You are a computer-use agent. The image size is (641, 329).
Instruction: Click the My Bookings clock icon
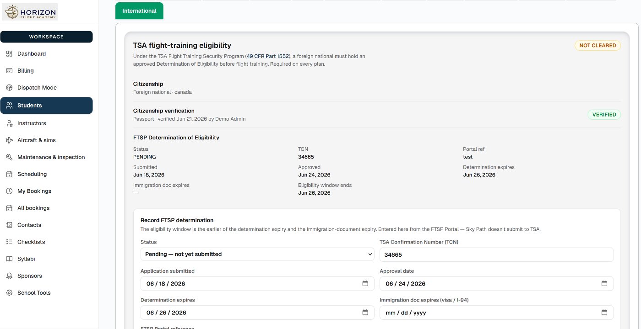[x=9, y=191]
